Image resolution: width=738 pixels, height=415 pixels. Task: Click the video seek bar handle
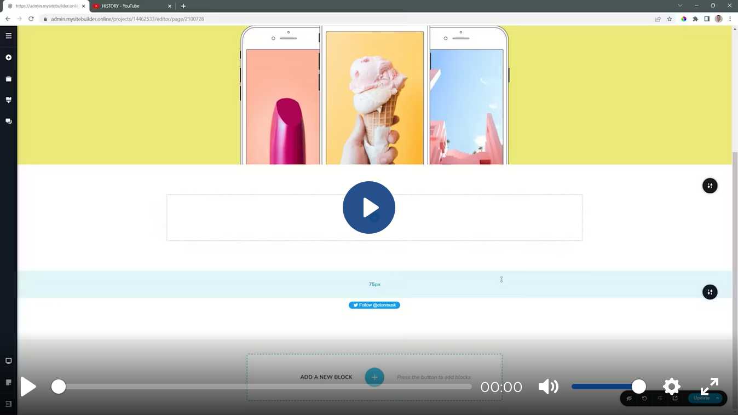click(x=59, y=387)
